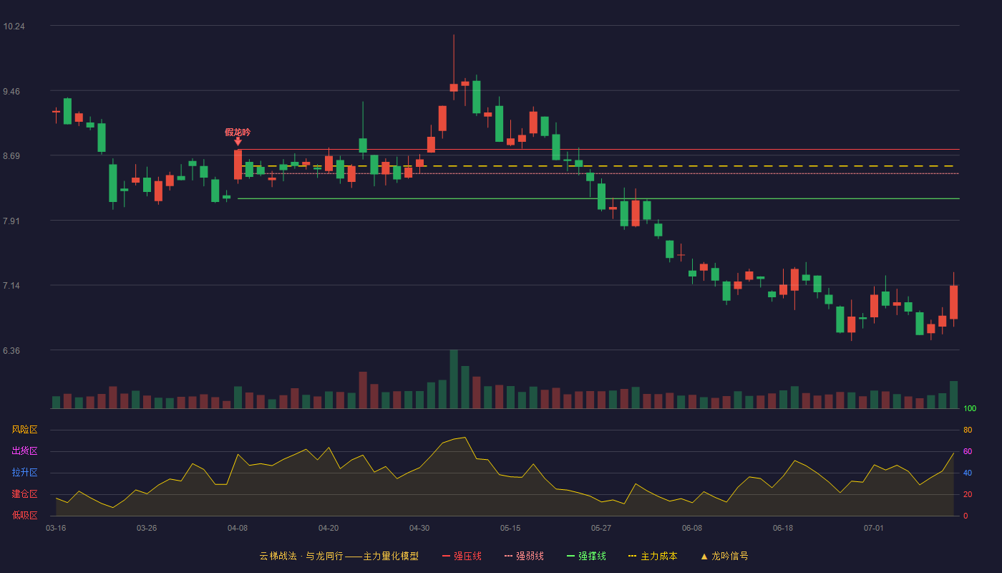Click the 40 value on indicator axis

pyautogui.click(x=968, y=473)
